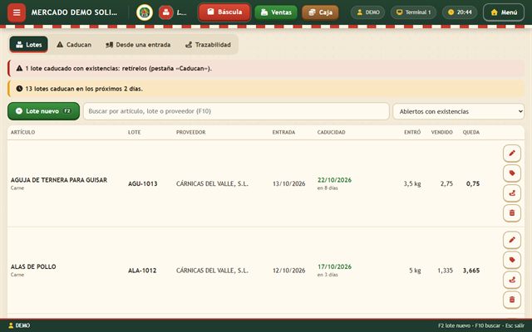Click the round market logo emblem
Viewport: 532px width, 332px height.
pos(145,12)
